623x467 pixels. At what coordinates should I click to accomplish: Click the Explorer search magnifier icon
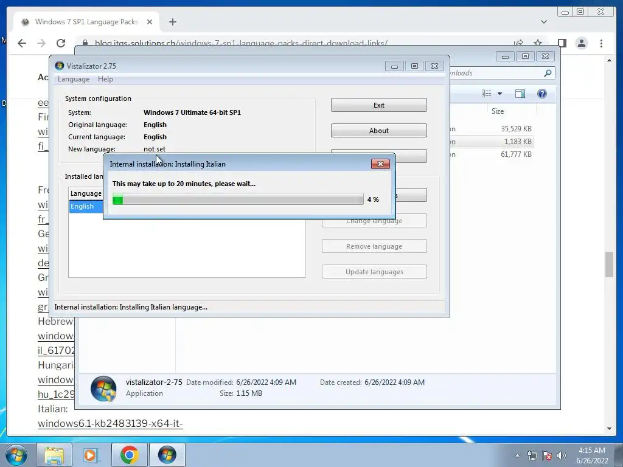point(548,73)
